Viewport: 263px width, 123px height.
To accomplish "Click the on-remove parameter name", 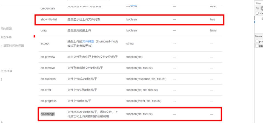I will click(x=48, y=68).
